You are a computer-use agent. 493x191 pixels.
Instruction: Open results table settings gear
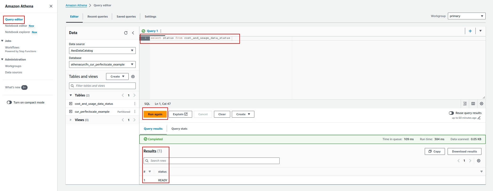click(x=479, y=161)
